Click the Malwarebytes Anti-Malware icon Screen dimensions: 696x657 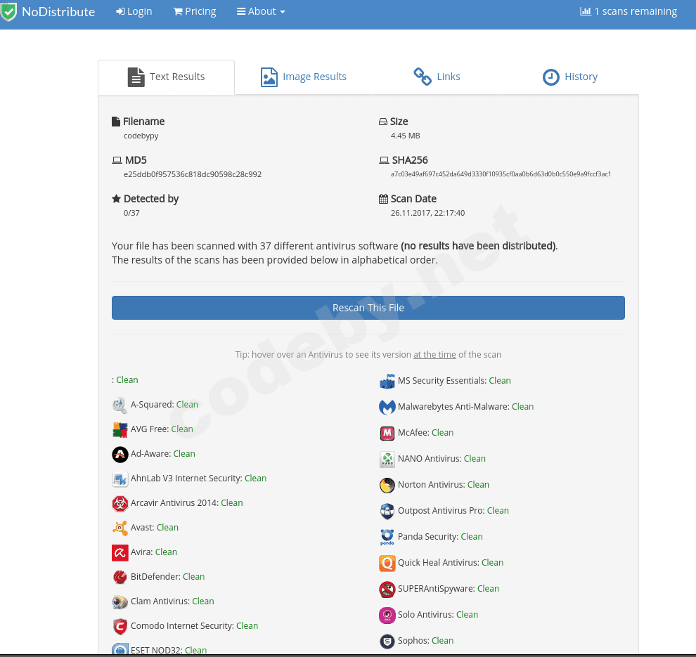[x=387, y=408]
